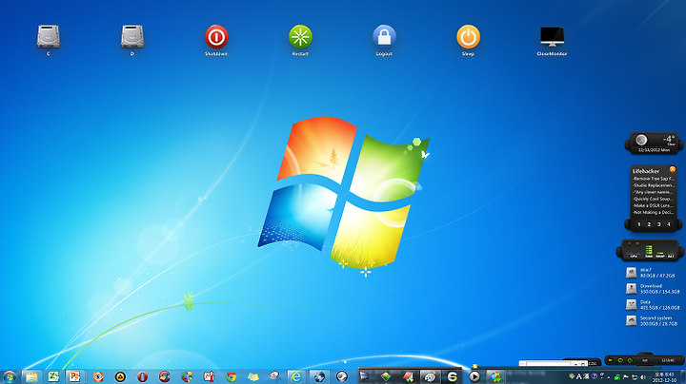Switch Lifehacker feed to page 1
Viewport: 686px width, 384px height.
point(639,224)
